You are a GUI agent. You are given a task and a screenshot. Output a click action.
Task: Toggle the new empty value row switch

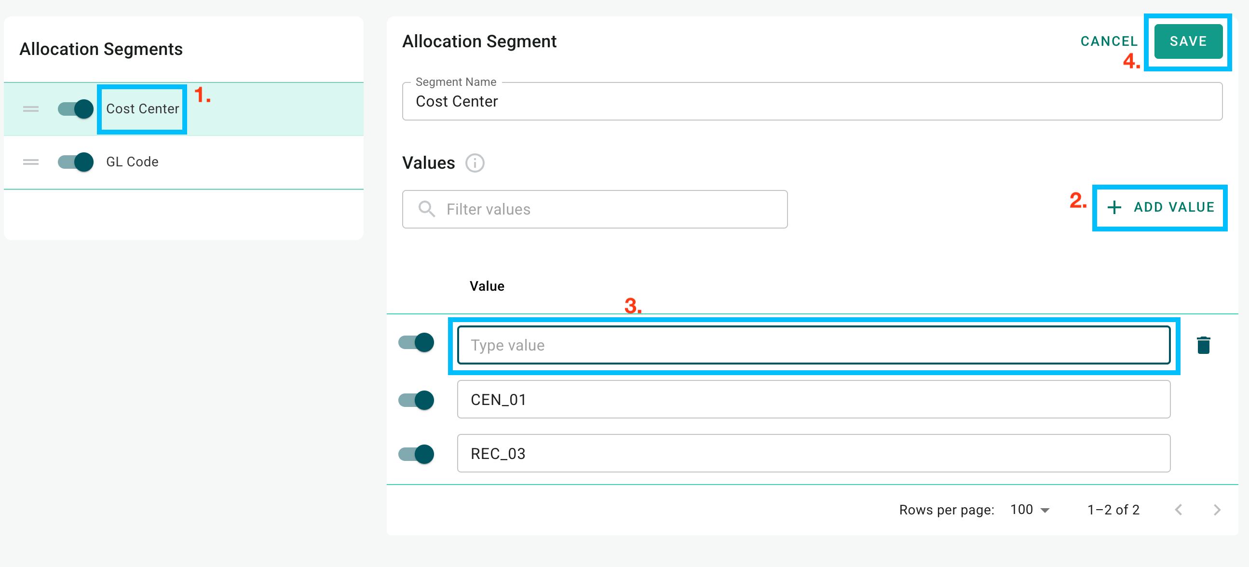[416, 343]
